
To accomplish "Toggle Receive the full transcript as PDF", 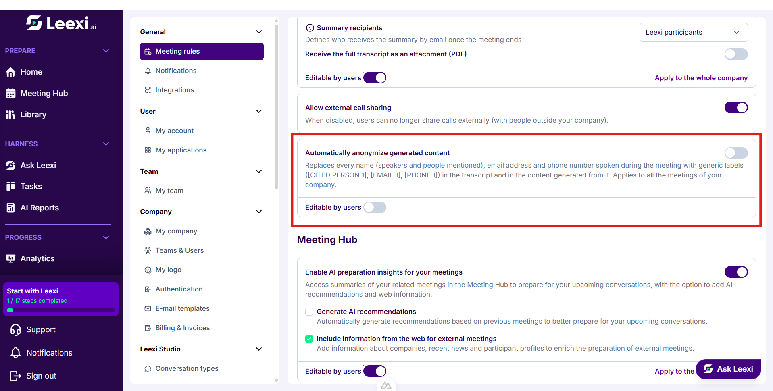I will click(x=736, y=54).
